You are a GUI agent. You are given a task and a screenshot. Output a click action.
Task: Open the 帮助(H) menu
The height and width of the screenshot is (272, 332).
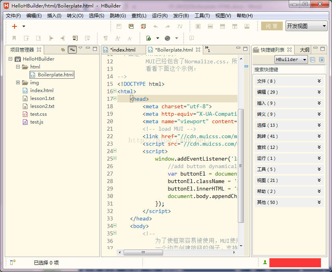(x=245, y=16)
